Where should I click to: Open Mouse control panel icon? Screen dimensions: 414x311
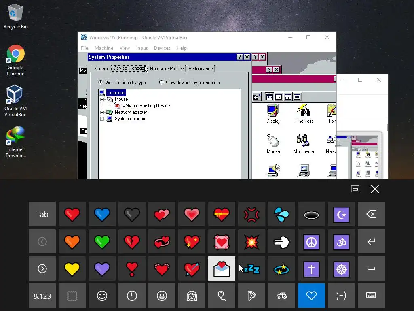pos(273,144)
